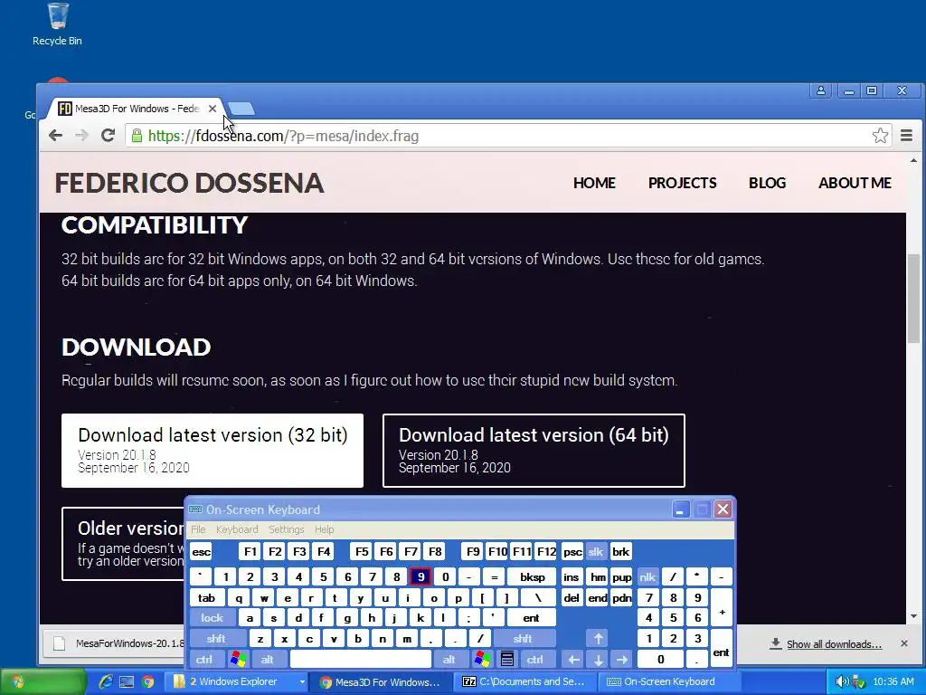926x695 pixels.
Task: Expand 2 Windows Explorer taskbar group
Action: [236, 682]
